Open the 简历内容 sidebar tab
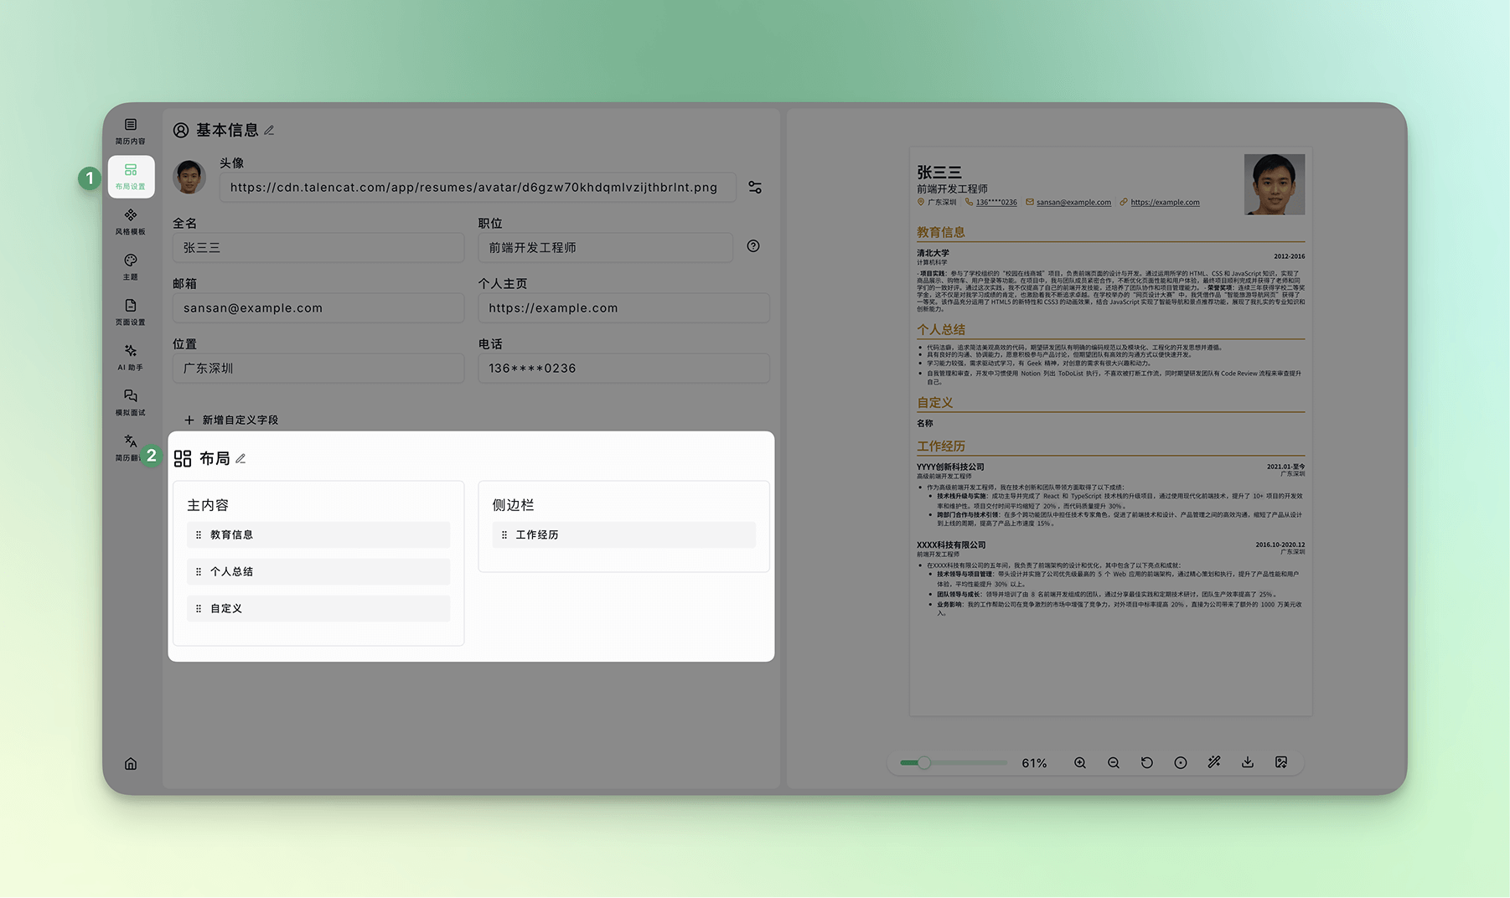Viewport: 1510px width, 898px height. [x=131, y=132]
